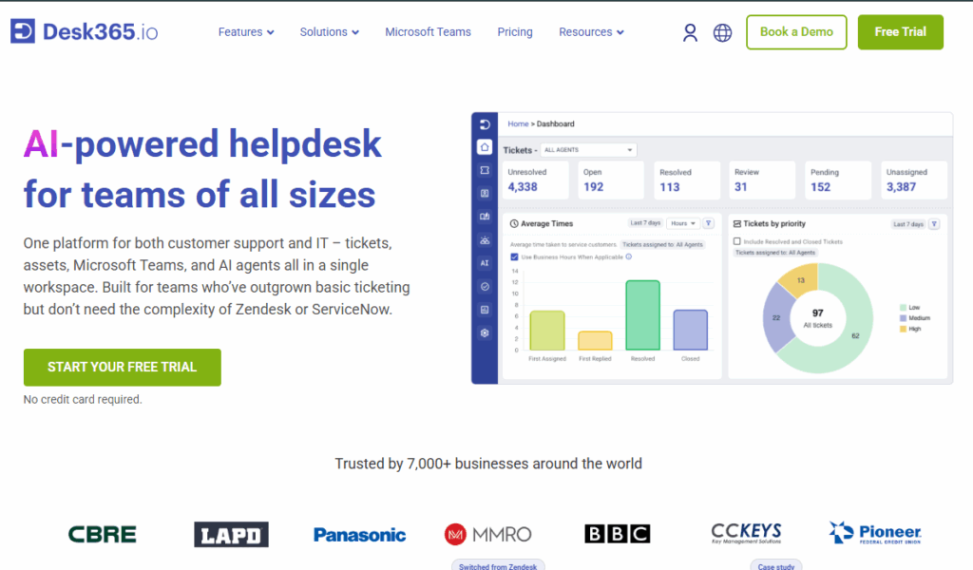Click the people group icon in sidebar
This screenshot has height=570, width=973.
(x=485, y=240)
